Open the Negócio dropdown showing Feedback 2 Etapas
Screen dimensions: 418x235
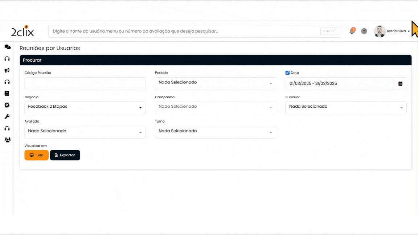(x=85, y=107)
